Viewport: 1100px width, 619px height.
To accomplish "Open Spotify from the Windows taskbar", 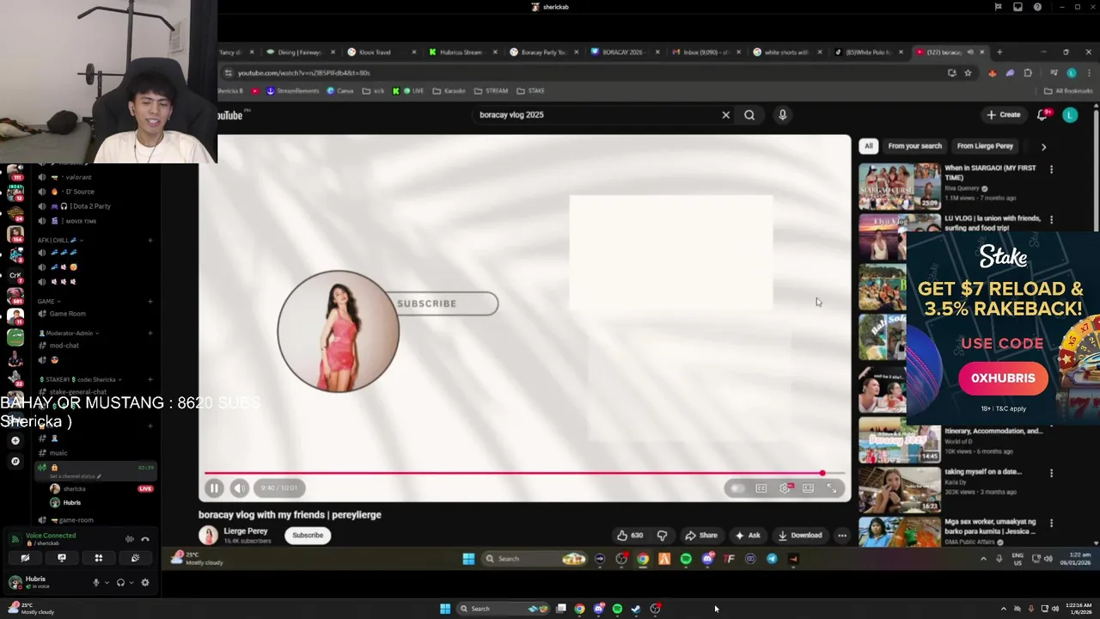I will click(617, 609).
